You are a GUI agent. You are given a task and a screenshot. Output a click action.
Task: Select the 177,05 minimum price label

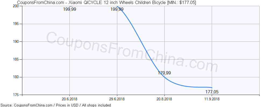[x=212, y=92]
